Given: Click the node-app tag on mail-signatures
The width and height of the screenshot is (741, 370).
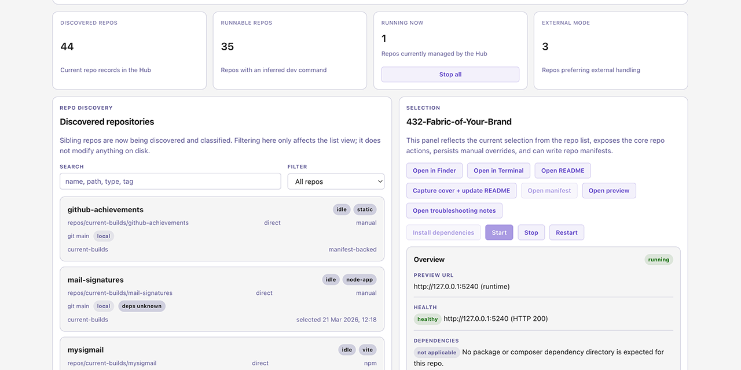Looking at the screenshot, I should coord(359,280).
